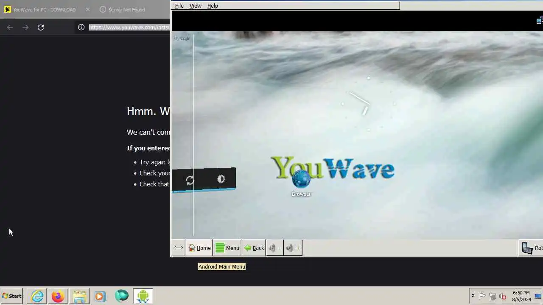This screenshot has height=305, width=543.
Task: Open the Help menu in YouWave
Action: point(213,6)
